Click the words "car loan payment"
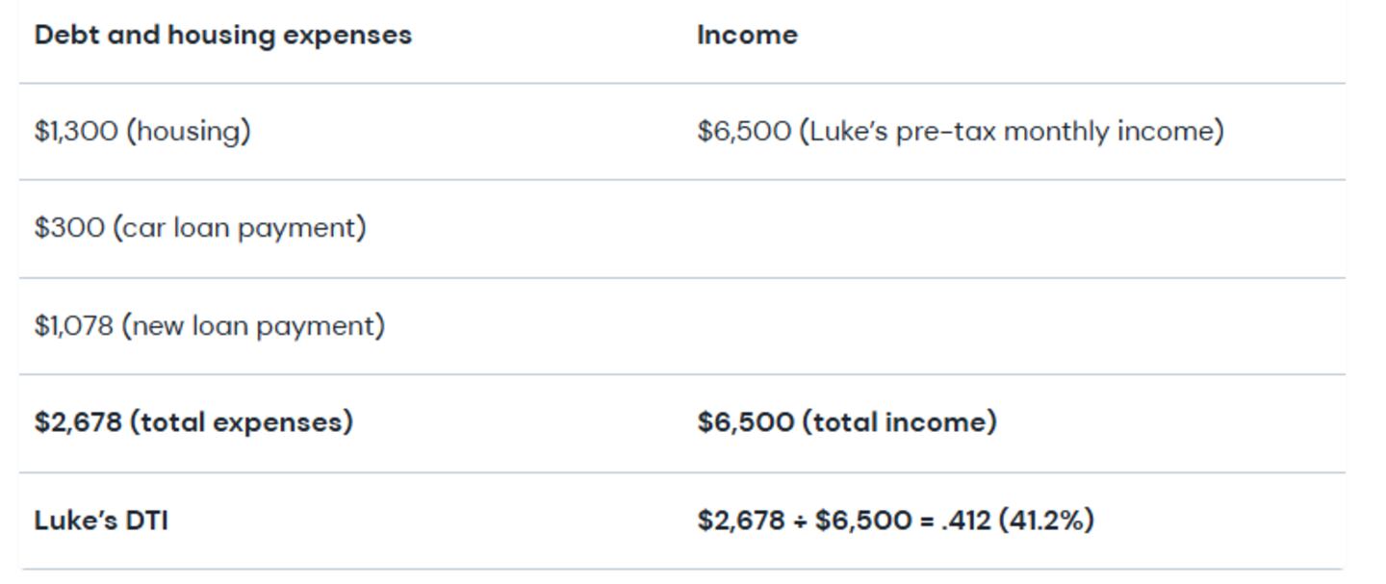1386x584 pixels. (240, 229)
